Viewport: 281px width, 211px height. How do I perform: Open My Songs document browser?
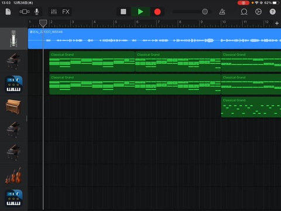tap(8, 12)
